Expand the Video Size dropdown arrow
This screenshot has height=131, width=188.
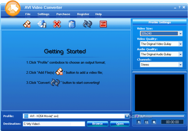181,34
